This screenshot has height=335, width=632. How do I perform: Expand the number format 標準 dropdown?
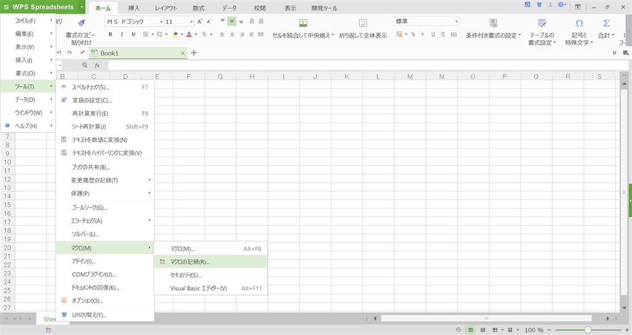(x=456, y=22)
